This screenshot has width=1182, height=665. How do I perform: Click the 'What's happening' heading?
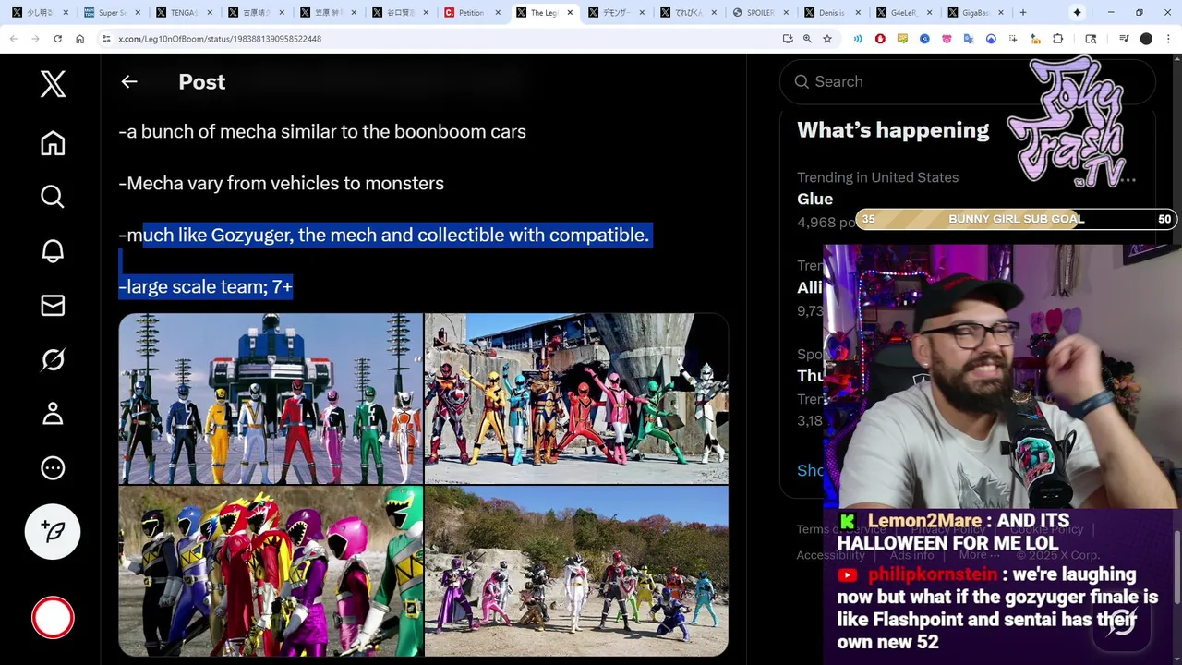[x=893, y=130]
